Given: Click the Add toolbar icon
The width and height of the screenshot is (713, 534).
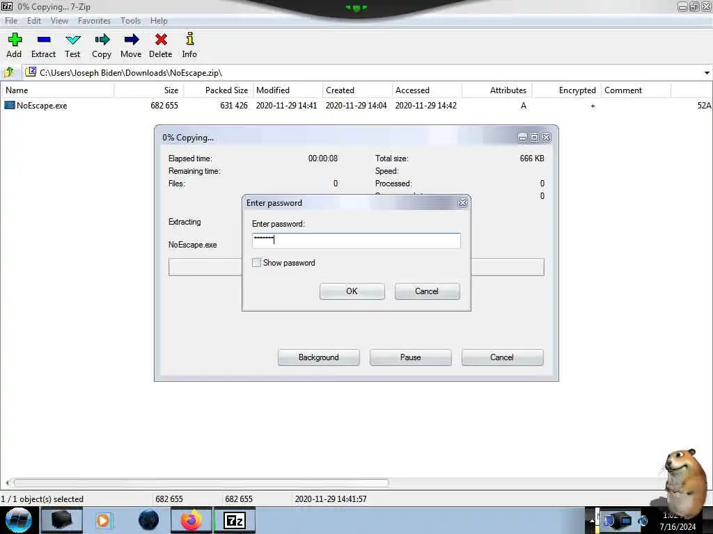Looking at the screenshot, I should tap(14, 40).
